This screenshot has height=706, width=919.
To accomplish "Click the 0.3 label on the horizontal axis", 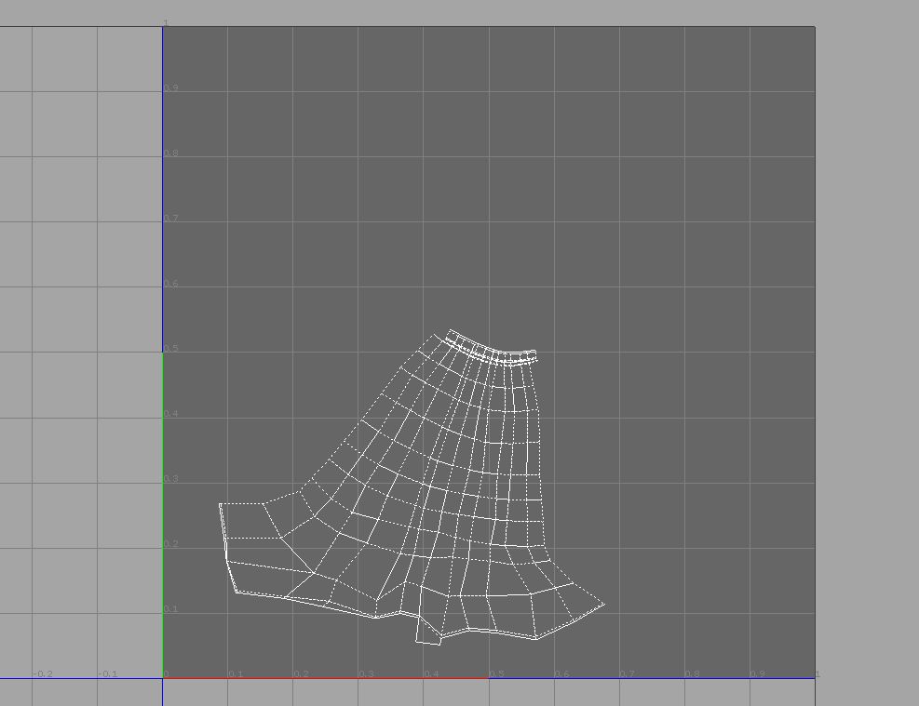I will (x=366, y=673).
